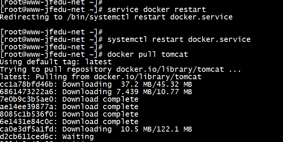This screenshot has width=283, height=142.
Task: Click layer ID 6e1431e84c0c
Action: point(27,121)
